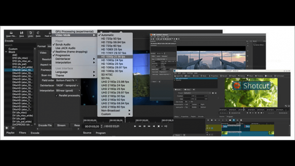Open the Interpolation Bilinear dropdown
Viewport: 295px width, 166px height.
[67, 90]
